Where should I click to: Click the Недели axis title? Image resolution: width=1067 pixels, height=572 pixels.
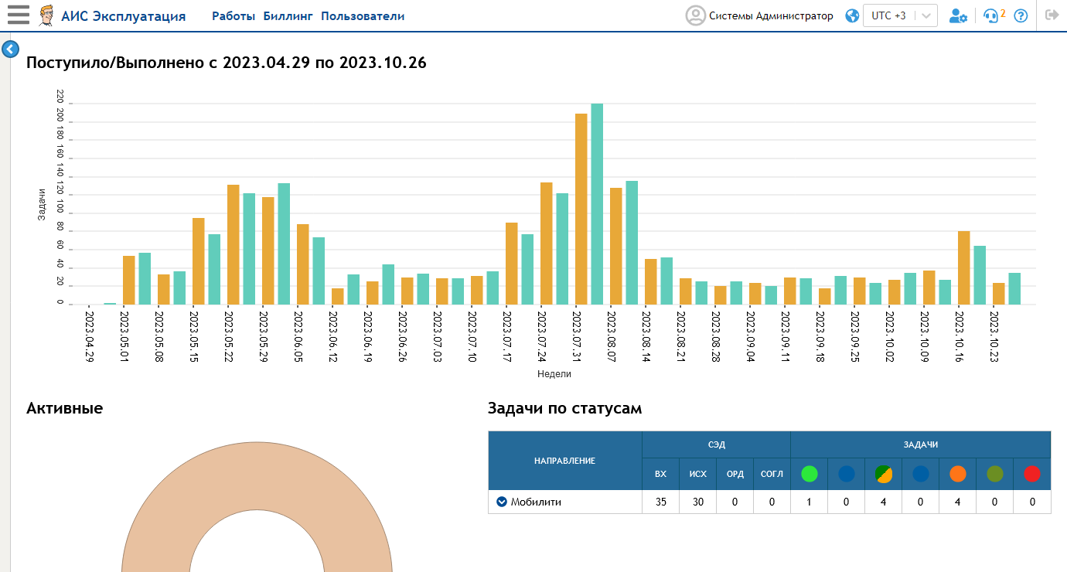[554, 374]
